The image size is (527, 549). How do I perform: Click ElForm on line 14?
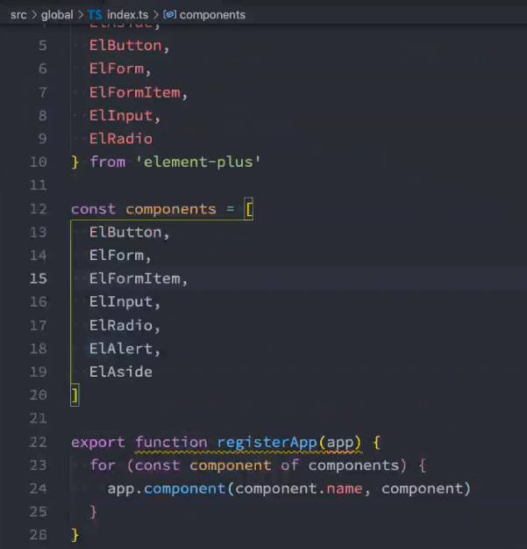pos(117,256)
